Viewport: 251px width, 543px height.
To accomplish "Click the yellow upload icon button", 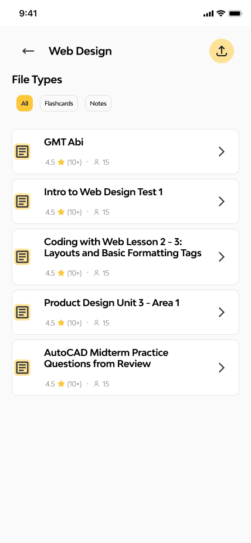I will click(x=222, y=51).
